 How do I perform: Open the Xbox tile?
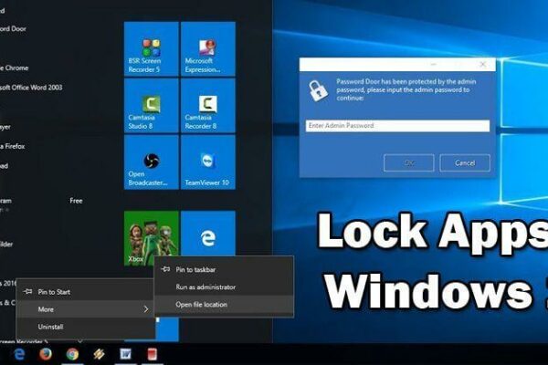(152, 238)
